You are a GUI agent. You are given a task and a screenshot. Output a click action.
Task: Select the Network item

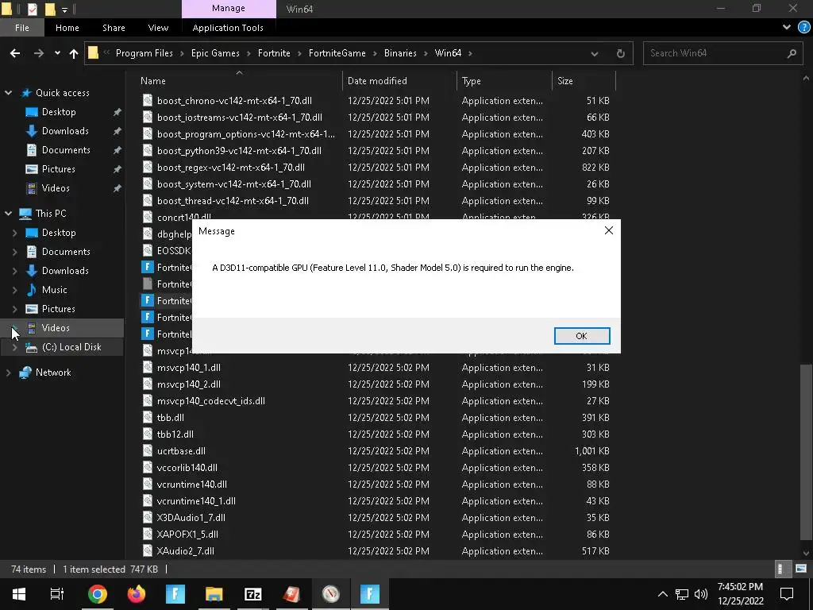click(53, 373)
